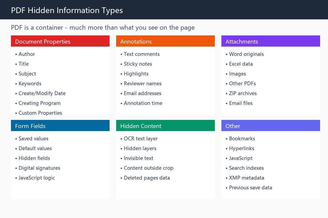
Task: Click the 'XMP metadata' item
Action: click(245, 178)
